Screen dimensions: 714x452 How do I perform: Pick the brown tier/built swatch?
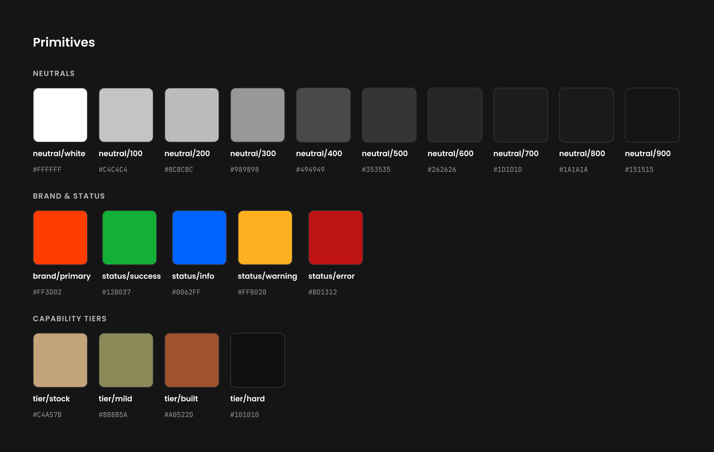[192, 360]
